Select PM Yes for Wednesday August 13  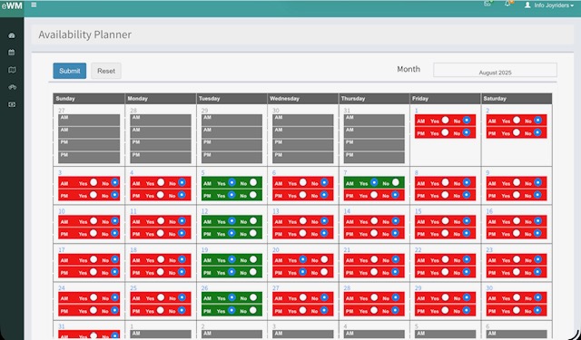tap(303, 233)
